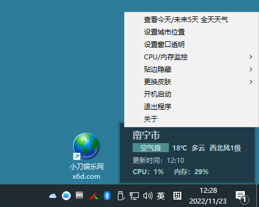Switch input language via 英 indicator
This screenshot has height=207, width=259.
tap(161, 196)
